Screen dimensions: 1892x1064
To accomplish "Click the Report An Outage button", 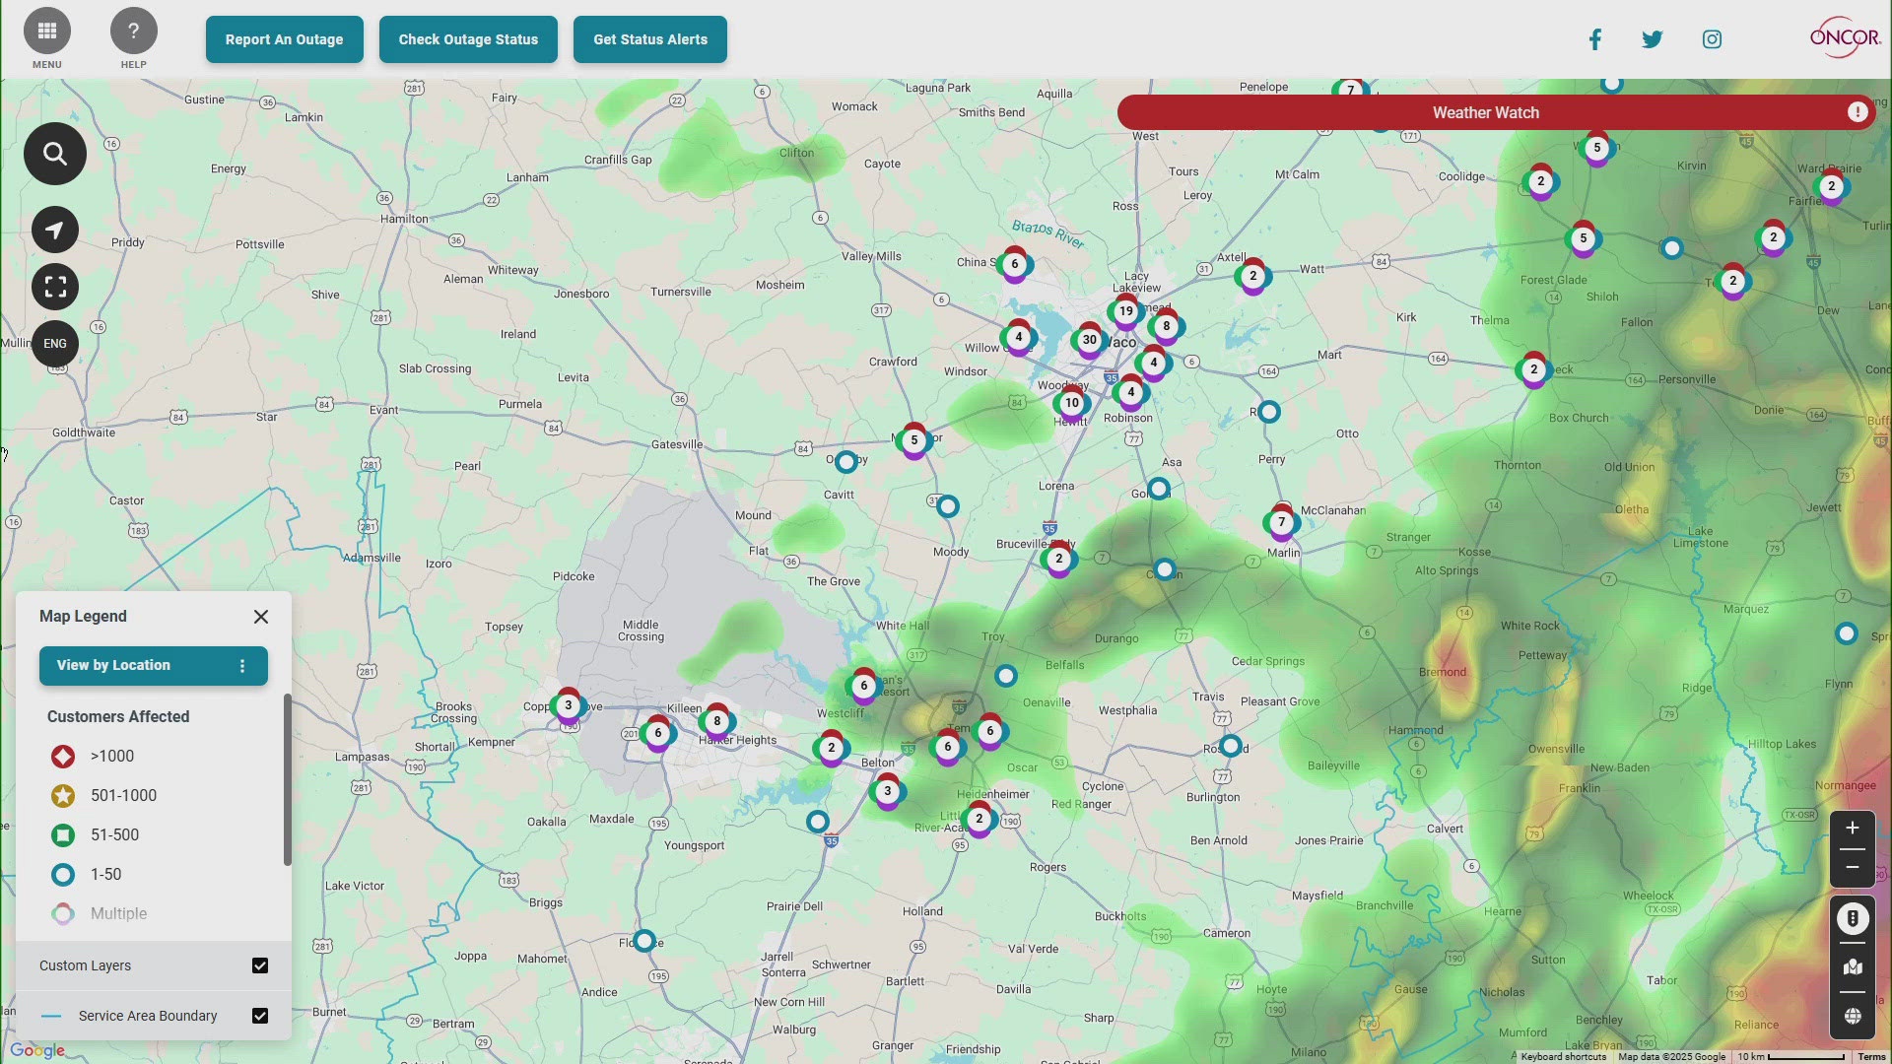I will (x=284, y=39).
